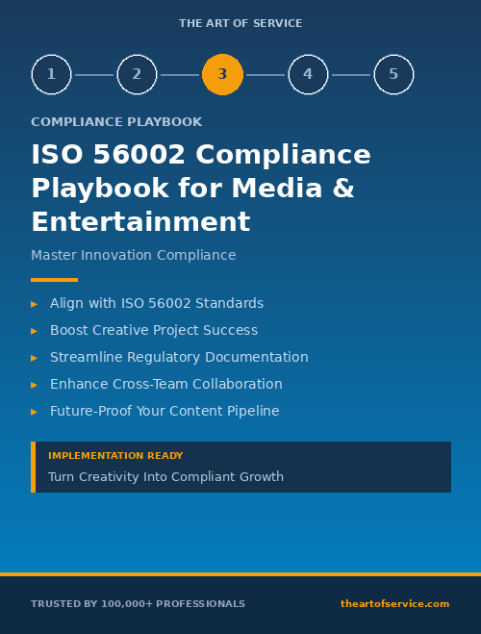This screenshot has height=634, width=481.
Task: Click the arrow icon beside 'Align with ISO 56002'
Action: [34, 304]
